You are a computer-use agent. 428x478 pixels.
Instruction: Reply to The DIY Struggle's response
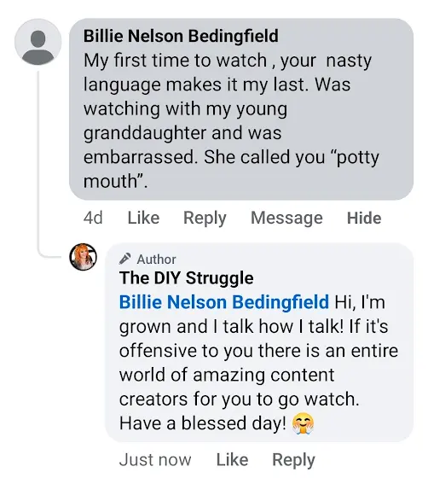pyautogui.click(x=294, y=460)
